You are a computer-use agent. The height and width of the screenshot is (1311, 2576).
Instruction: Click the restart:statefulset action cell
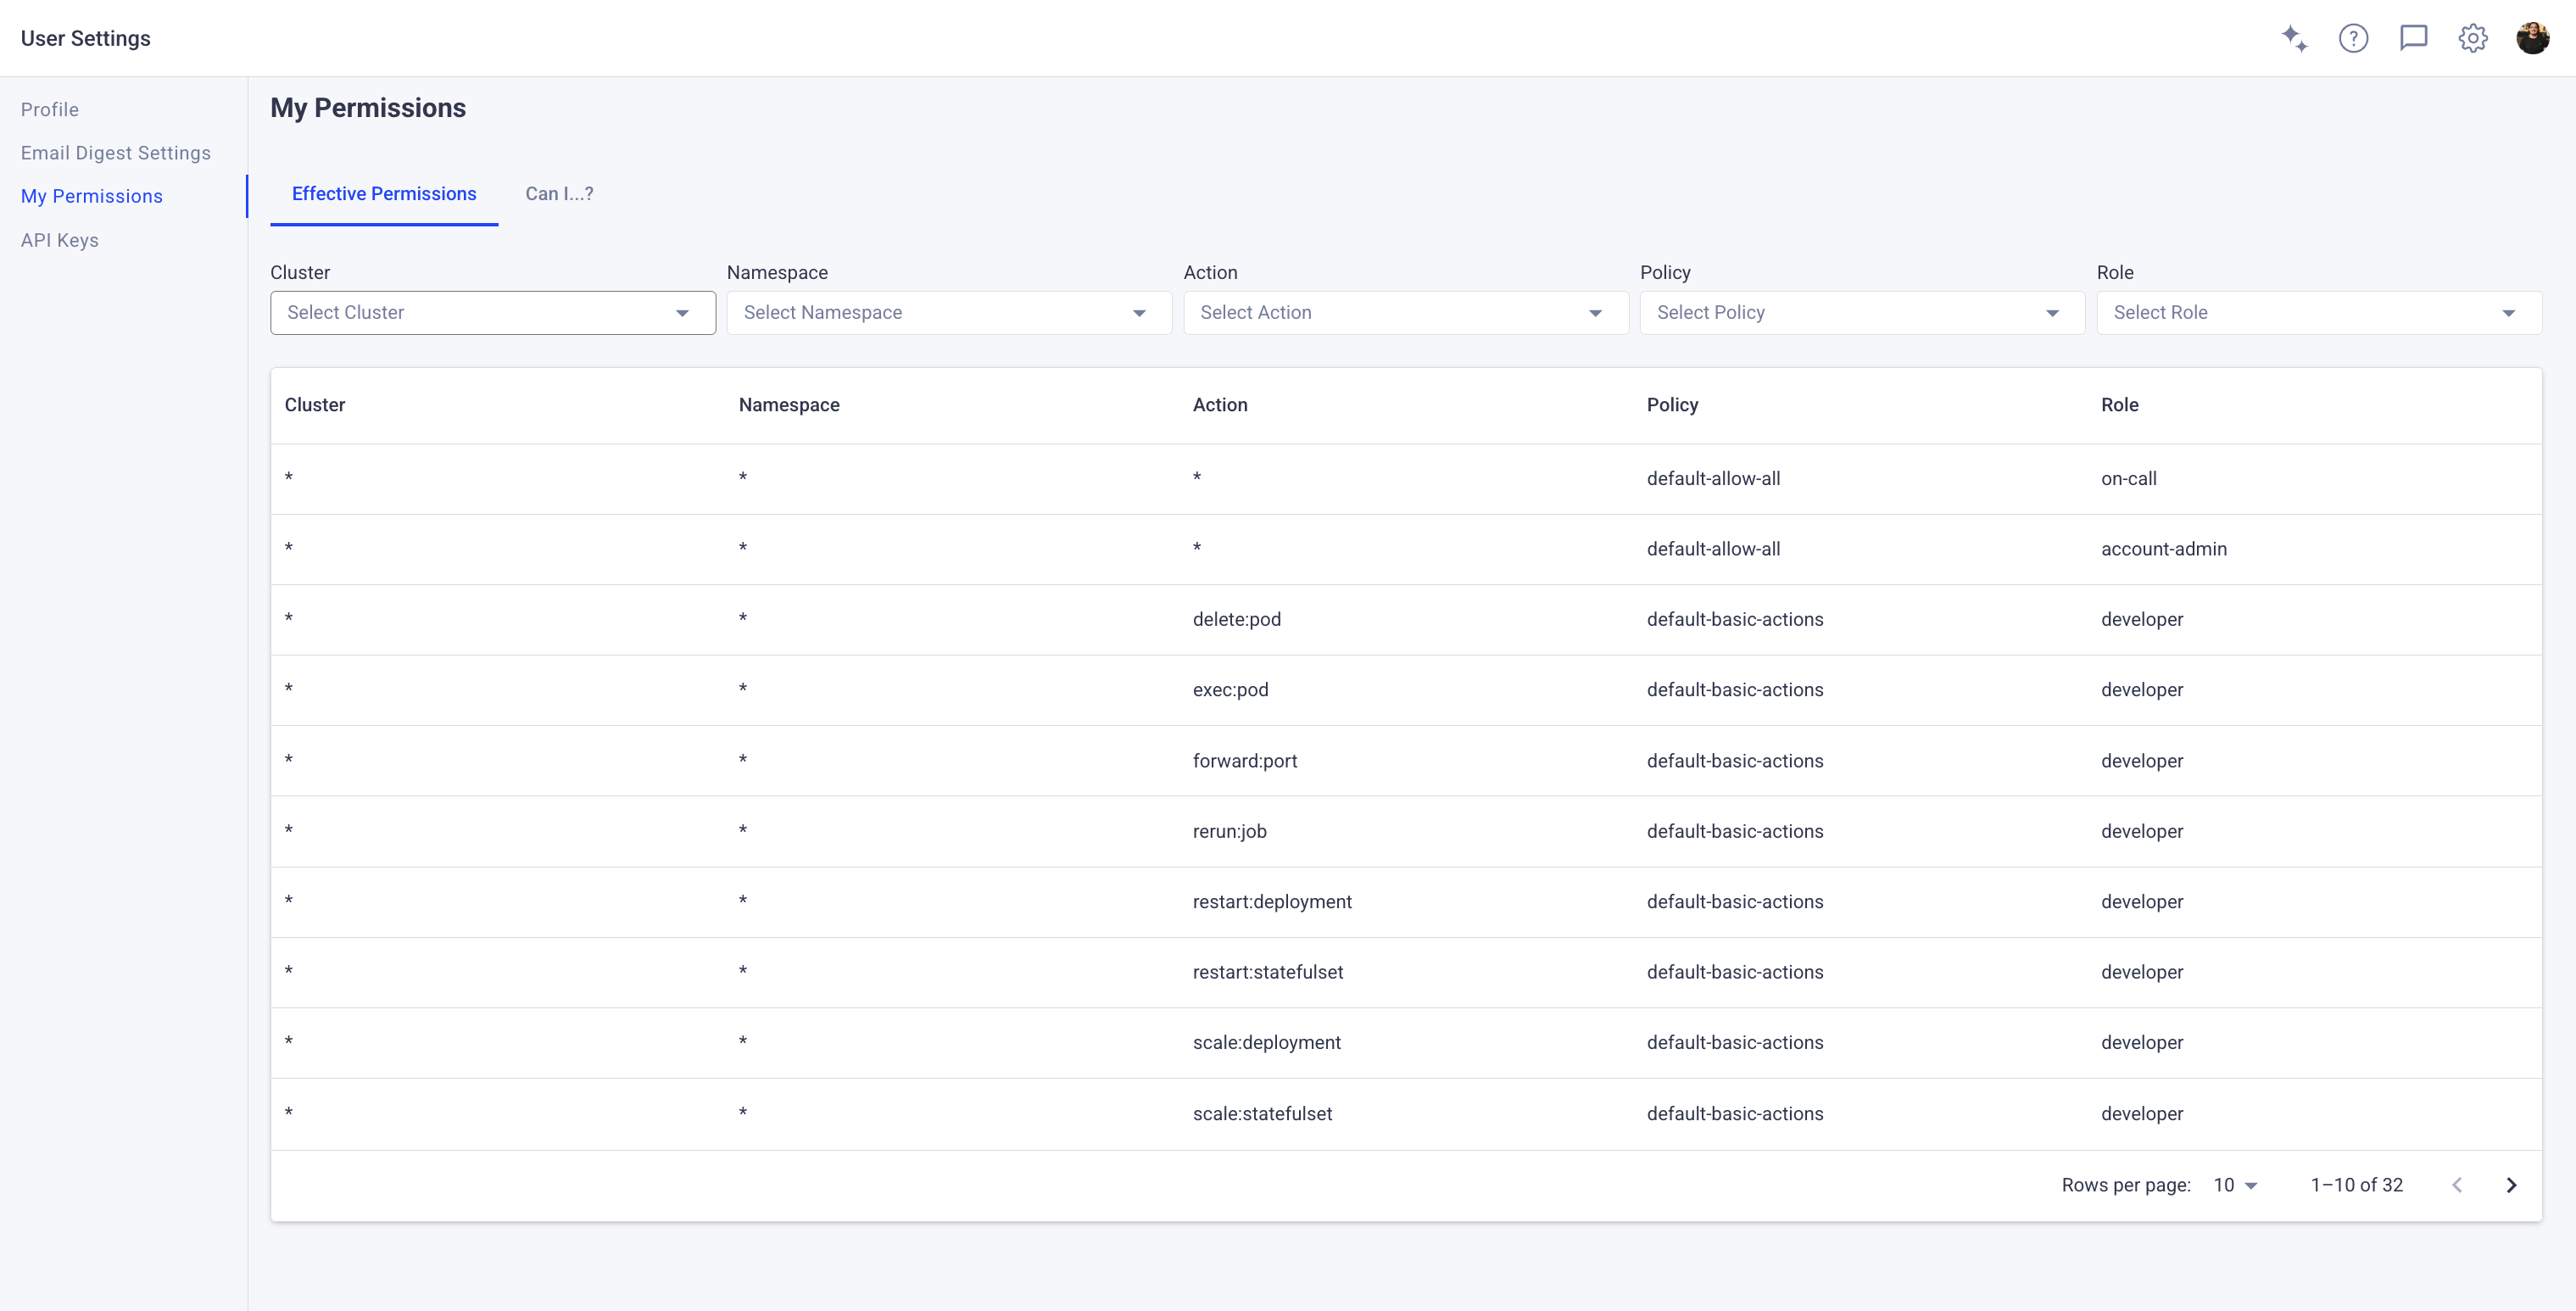pyautogui.click(x=1267, y=973)
